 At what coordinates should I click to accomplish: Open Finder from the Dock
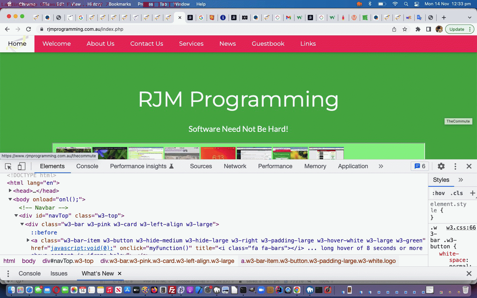(x=12, y=290)
